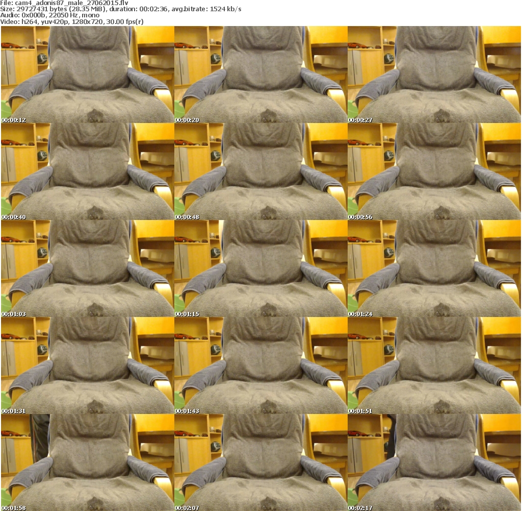Click the Size and duration info line
Viewport: 522px width, 511px height.
point(121,9)
